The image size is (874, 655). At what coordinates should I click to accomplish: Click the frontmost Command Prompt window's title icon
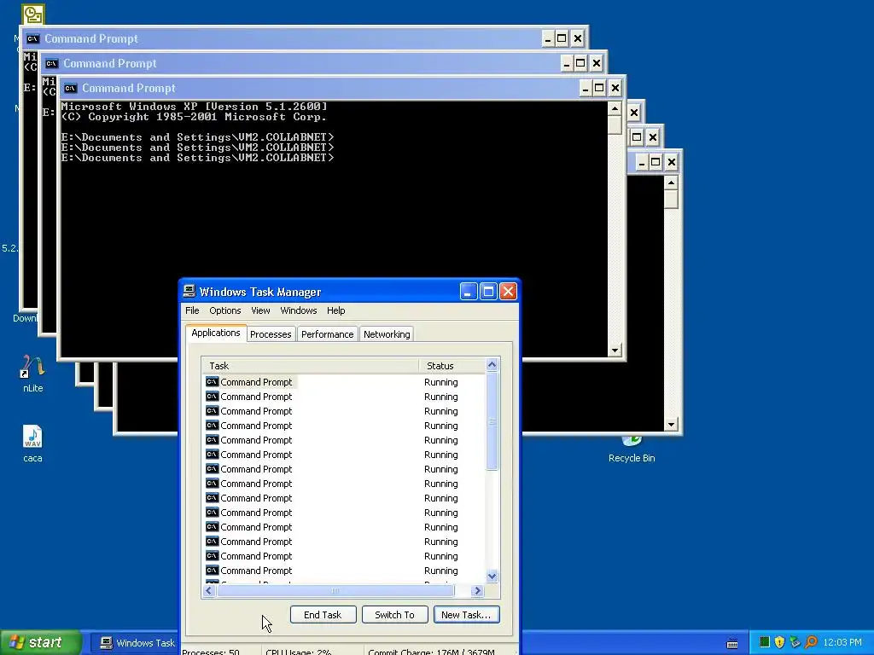70,88
